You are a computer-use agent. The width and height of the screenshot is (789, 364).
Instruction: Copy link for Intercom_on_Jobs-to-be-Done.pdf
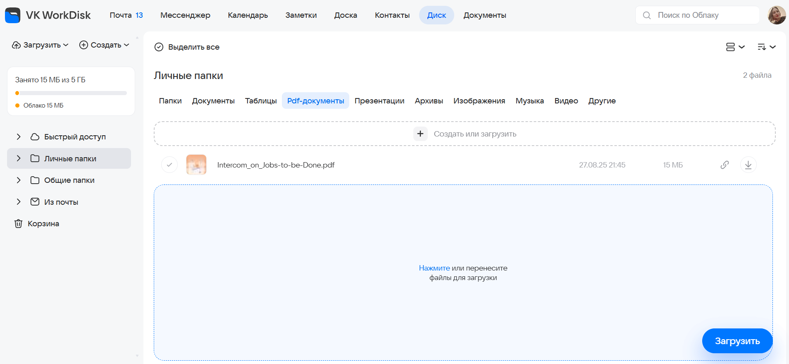[725, 165]
